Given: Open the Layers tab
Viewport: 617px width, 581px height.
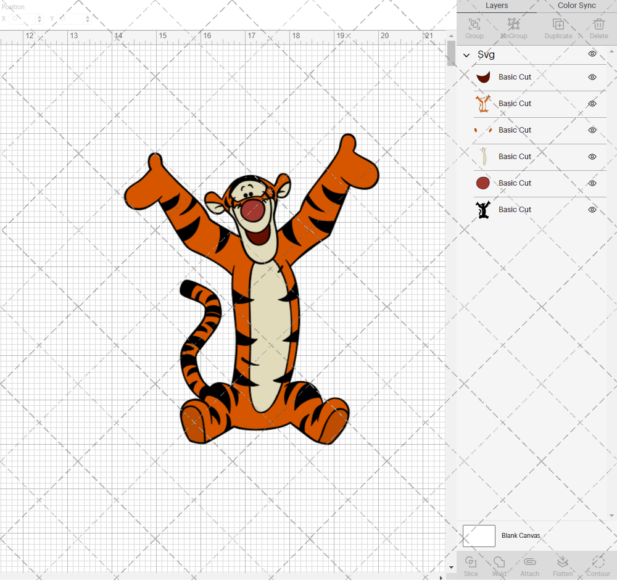Looking at the screenshot, I should pyautogui.click(x=497, y=6).
